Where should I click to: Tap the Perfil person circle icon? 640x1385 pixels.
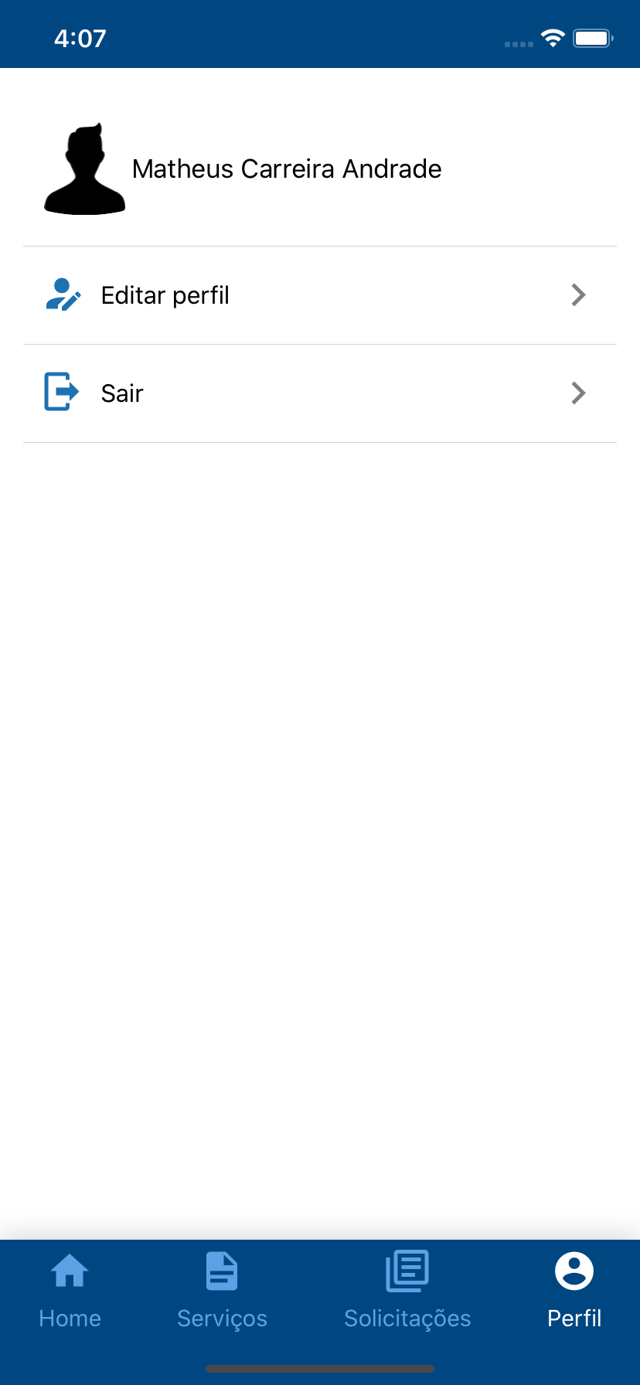574,1271
